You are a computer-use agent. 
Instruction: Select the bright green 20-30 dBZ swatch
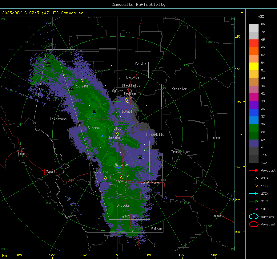[254, 128]
